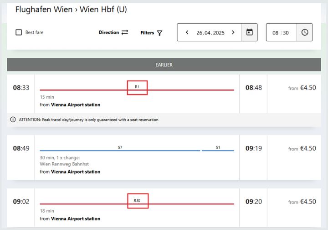Open the calendar date picker
The height and width of the screenshot is (230, 328).
coord(249,32)
